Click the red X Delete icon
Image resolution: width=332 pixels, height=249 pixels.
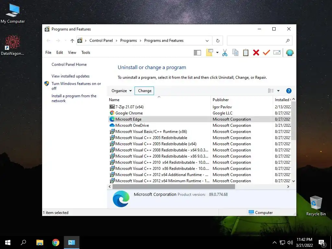tap(256, 53)
